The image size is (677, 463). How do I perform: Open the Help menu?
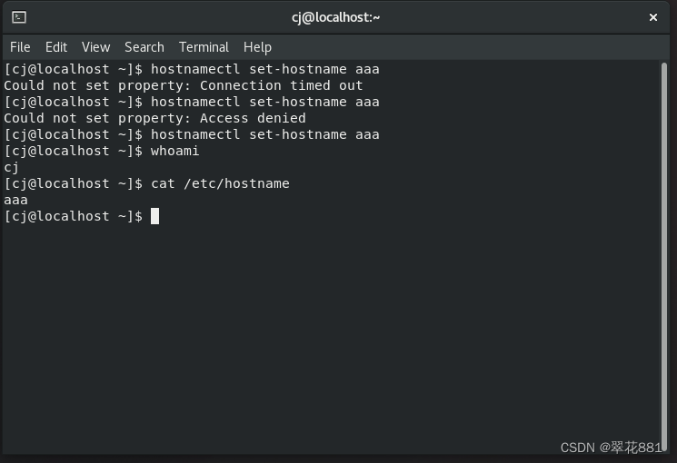pyautogui.click(x=257, y=47)
